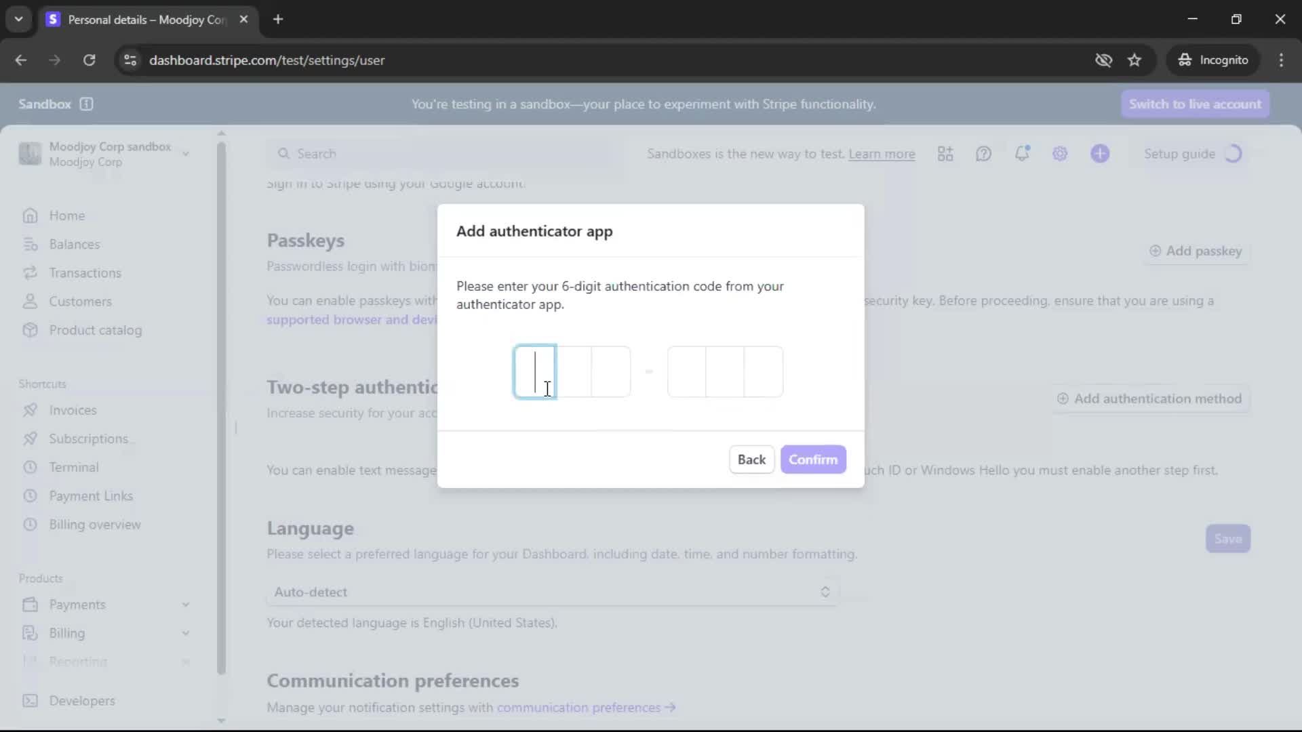
Task: Click the first authentication code digit box
Action: tap(535, 371)
